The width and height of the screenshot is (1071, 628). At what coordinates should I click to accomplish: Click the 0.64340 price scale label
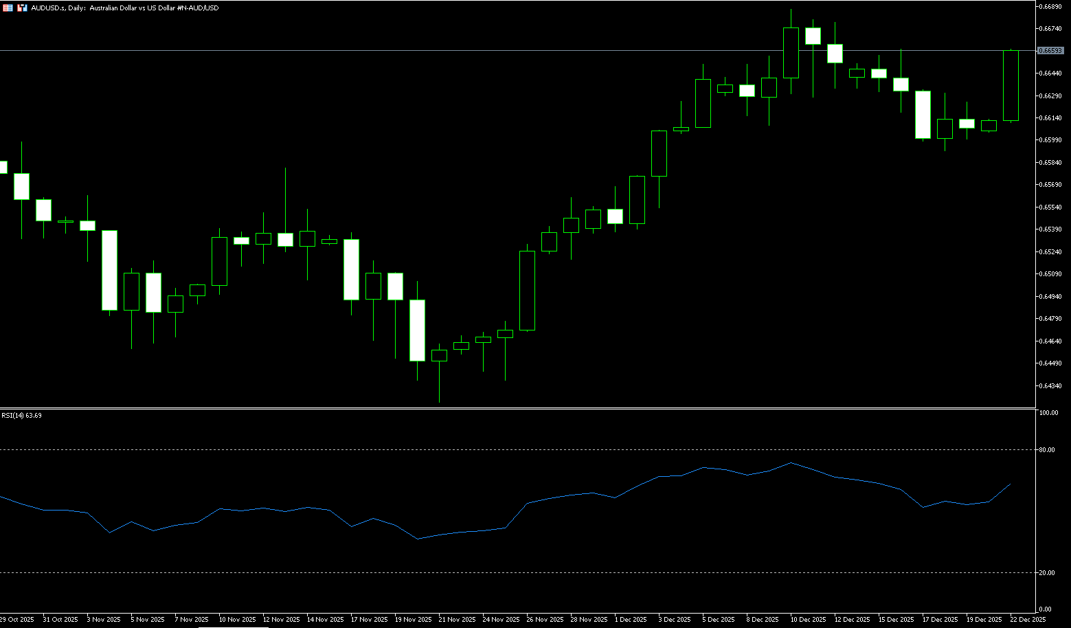[x=1050, y=385]
